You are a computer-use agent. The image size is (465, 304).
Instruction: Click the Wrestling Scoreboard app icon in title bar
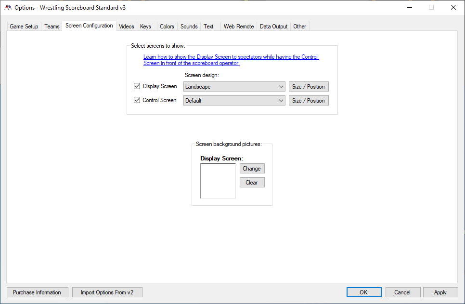pyautogui.click(x=8, y=7)
